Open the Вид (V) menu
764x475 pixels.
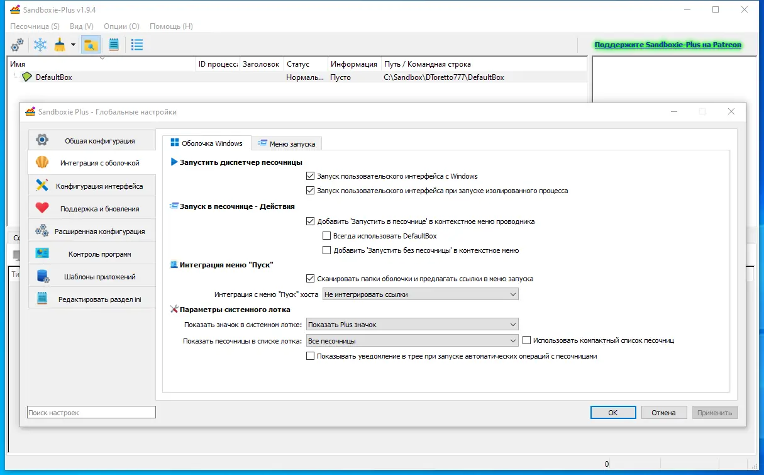tap(82, 26)
